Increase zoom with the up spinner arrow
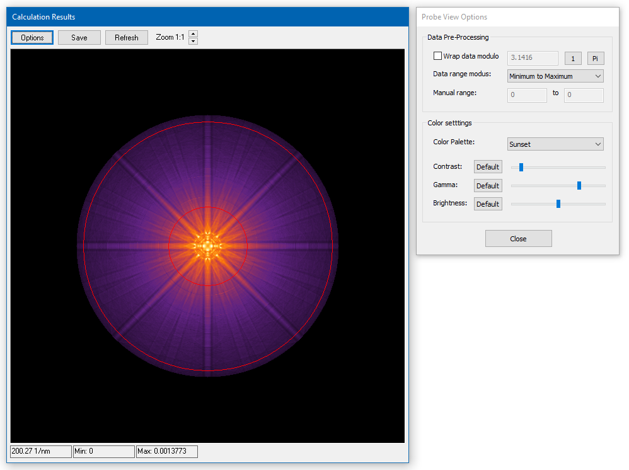 tap(193, 34)
